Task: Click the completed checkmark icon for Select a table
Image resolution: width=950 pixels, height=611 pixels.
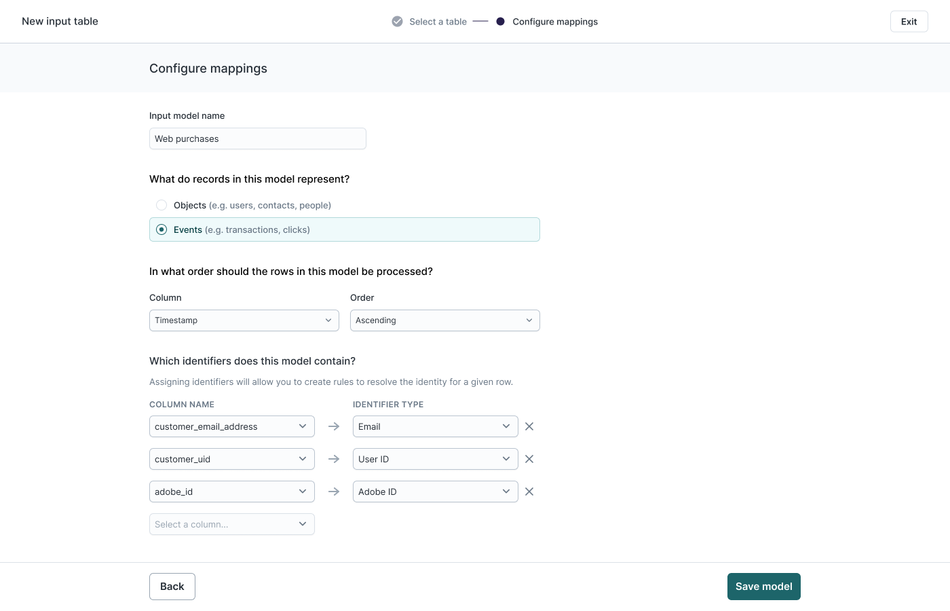Action: click(x=397, y=22)
